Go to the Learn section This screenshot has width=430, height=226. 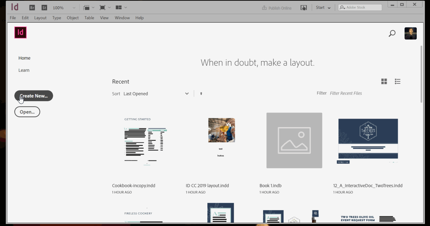[x=24, y=70]
